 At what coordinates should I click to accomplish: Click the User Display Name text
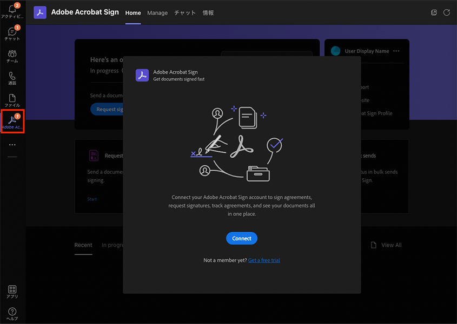(367, 51)
